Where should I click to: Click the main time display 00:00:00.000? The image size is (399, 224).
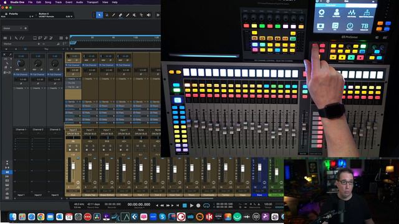coord(139,204)
